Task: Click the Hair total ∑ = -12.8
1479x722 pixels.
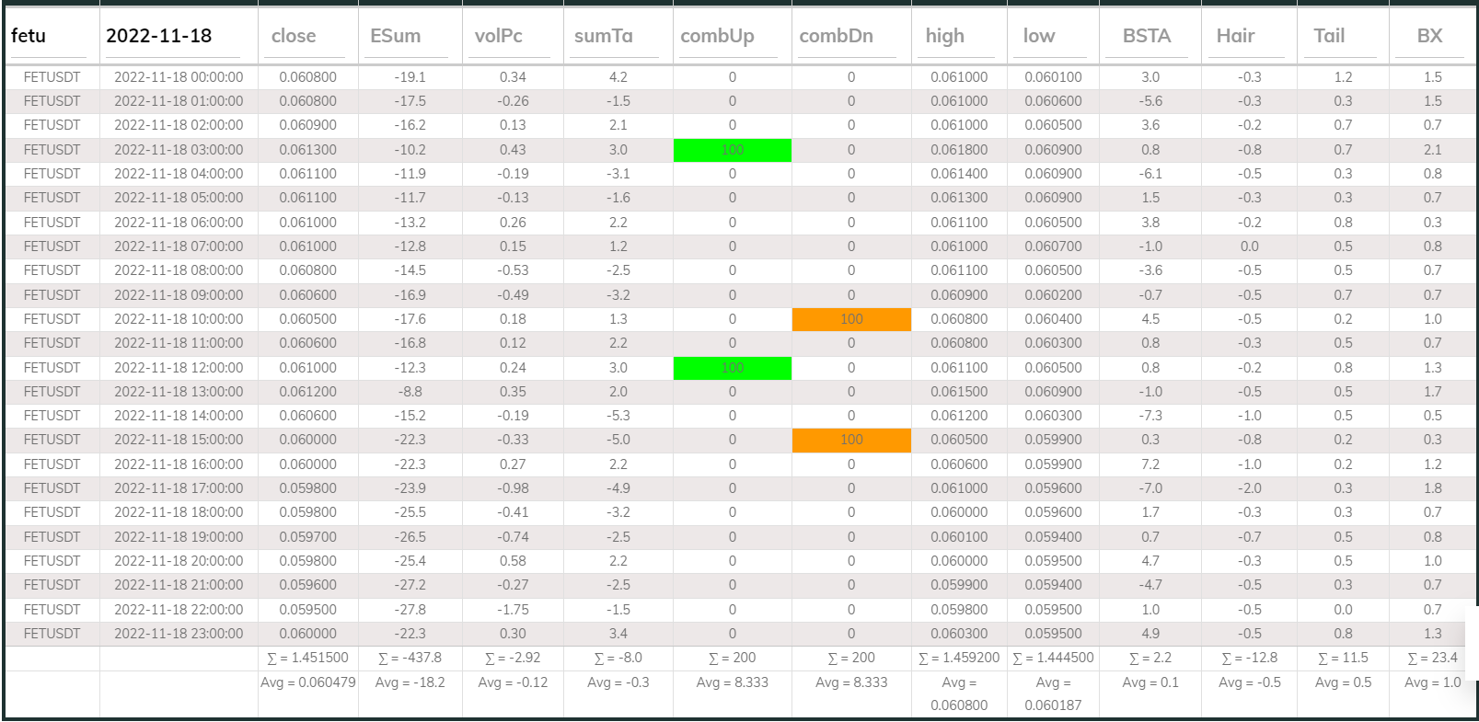Action: coord(1249,658)
